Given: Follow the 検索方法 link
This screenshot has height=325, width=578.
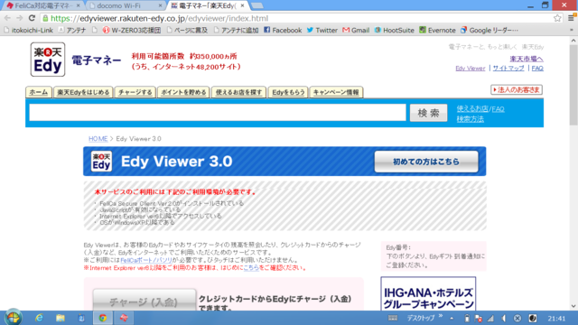Looking at the screenshot, I should pyautogui.click(x=470, y=119).
